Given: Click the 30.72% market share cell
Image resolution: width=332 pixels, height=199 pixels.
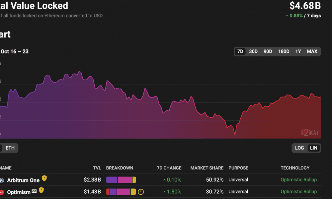Looking at the screenshot, I should [x=215, y=192].
